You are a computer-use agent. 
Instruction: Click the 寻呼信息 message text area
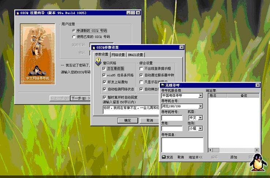[182, 145]
